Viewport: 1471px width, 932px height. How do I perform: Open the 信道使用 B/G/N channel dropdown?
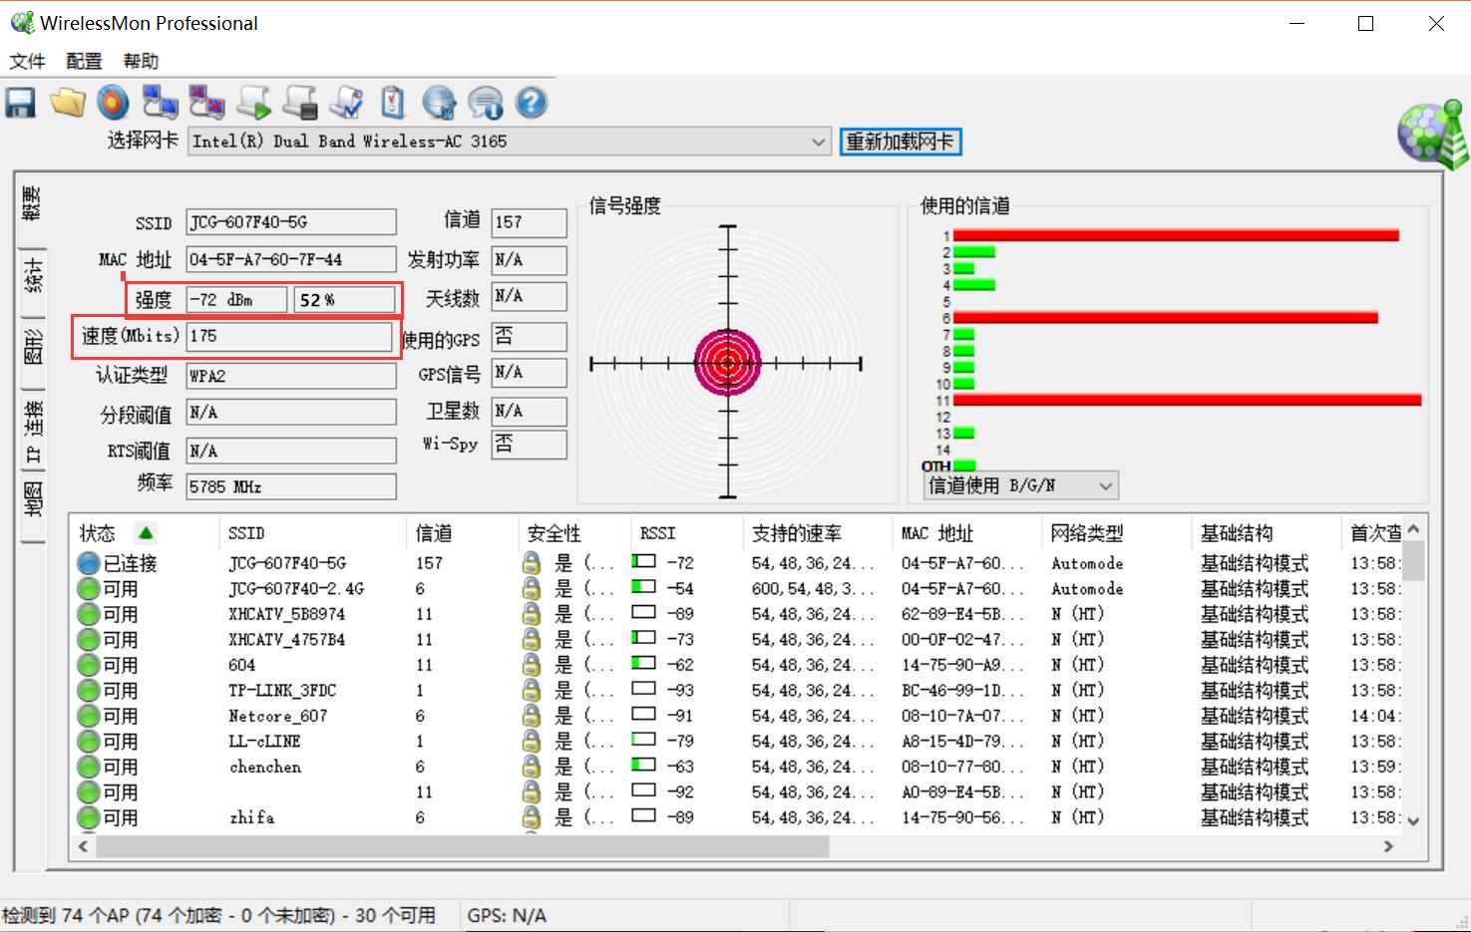[x=1104, y=486]
